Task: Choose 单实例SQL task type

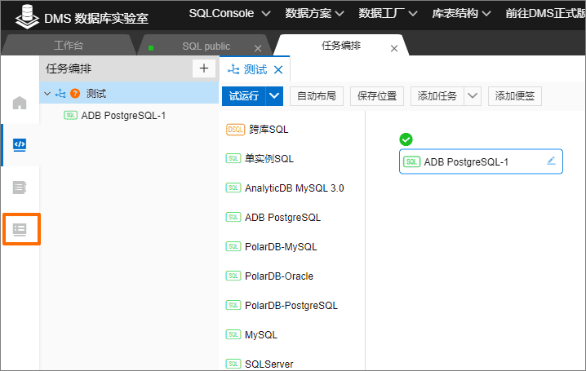Action: click(269, 159)
